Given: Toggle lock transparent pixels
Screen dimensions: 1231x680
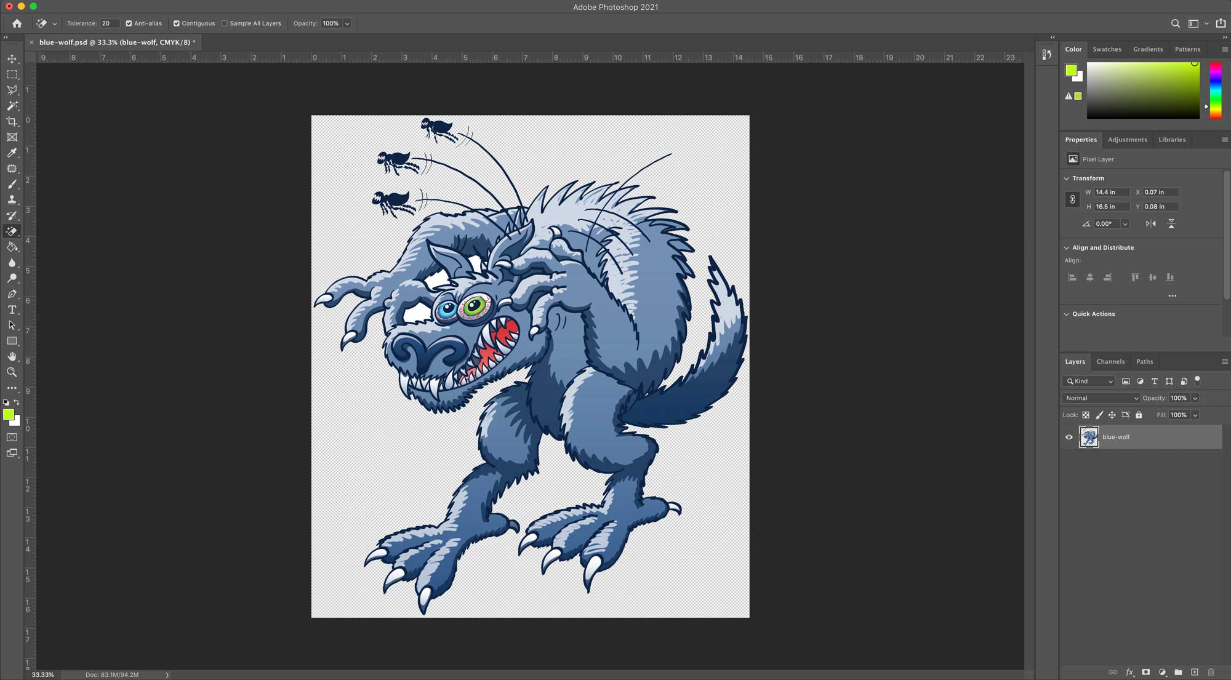Looking at the screenshot, I should (x=1086, y=415).
